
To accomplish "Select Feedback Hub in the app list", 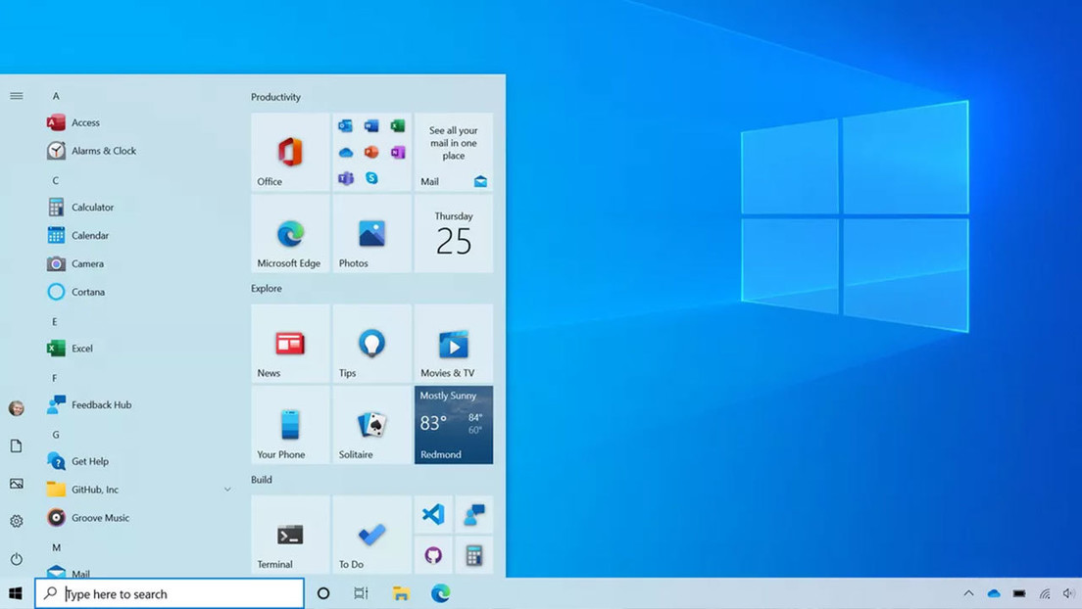I will [101, 405].
